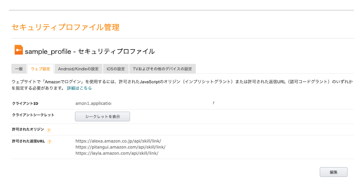This screenshot has width=362, height=187.
Task: Click the sample_profile profile title
Action: [90, 51]
